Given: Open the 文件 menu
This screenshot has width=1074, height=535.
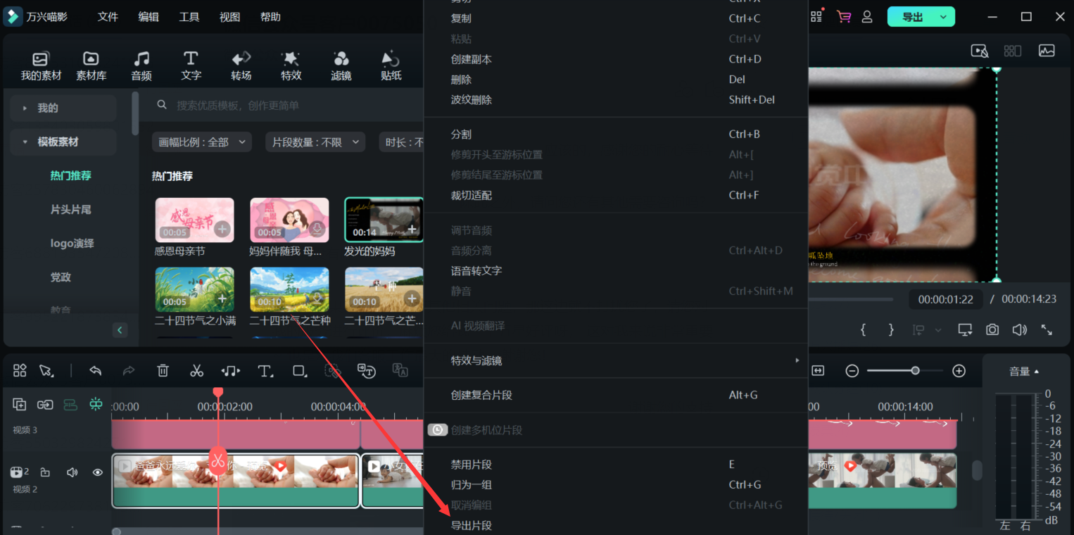Looking at the screenshot, I should (108, 17).
